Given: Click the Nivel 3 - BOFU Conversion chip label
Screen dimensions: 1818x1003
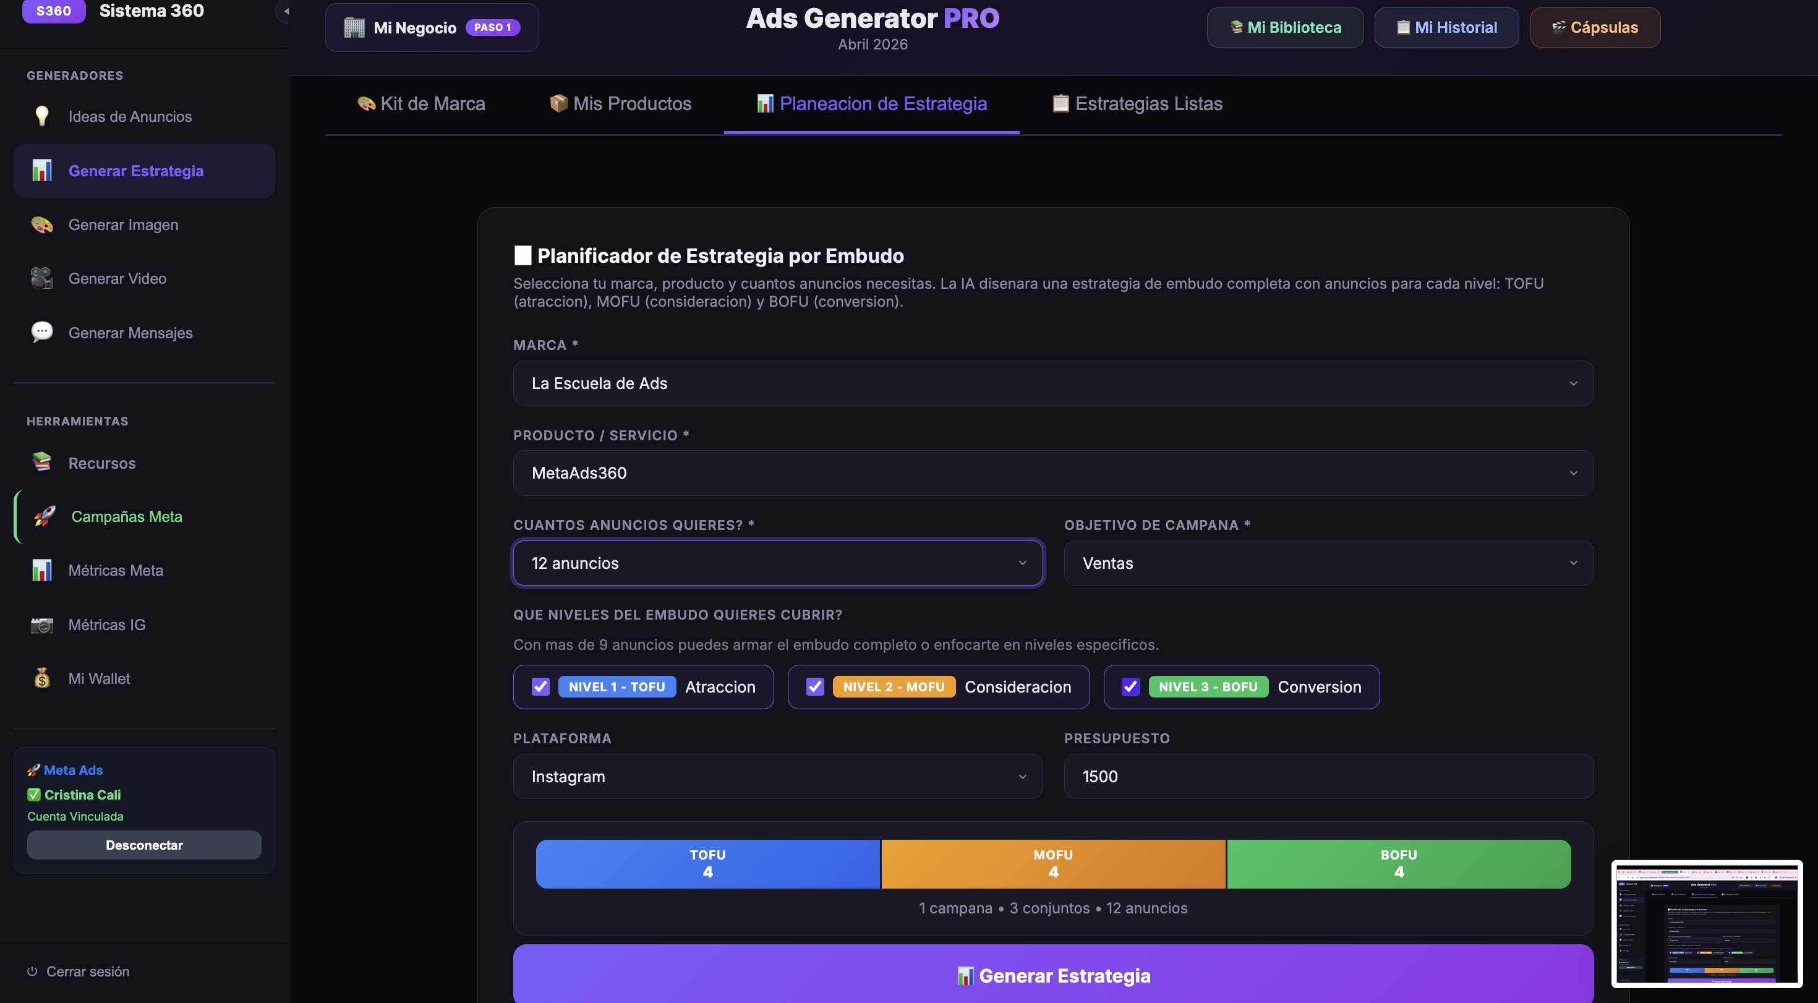Looking at the screenshot, I should tap(1242, 687).
